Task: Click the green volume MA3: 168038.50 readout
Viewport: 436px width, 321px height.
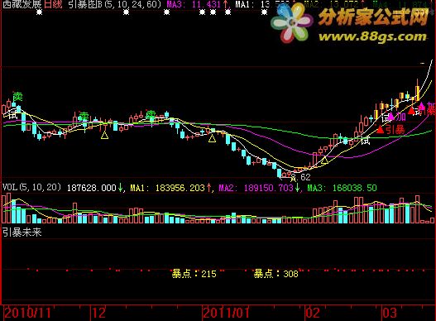Action: [x=342, y=188]
